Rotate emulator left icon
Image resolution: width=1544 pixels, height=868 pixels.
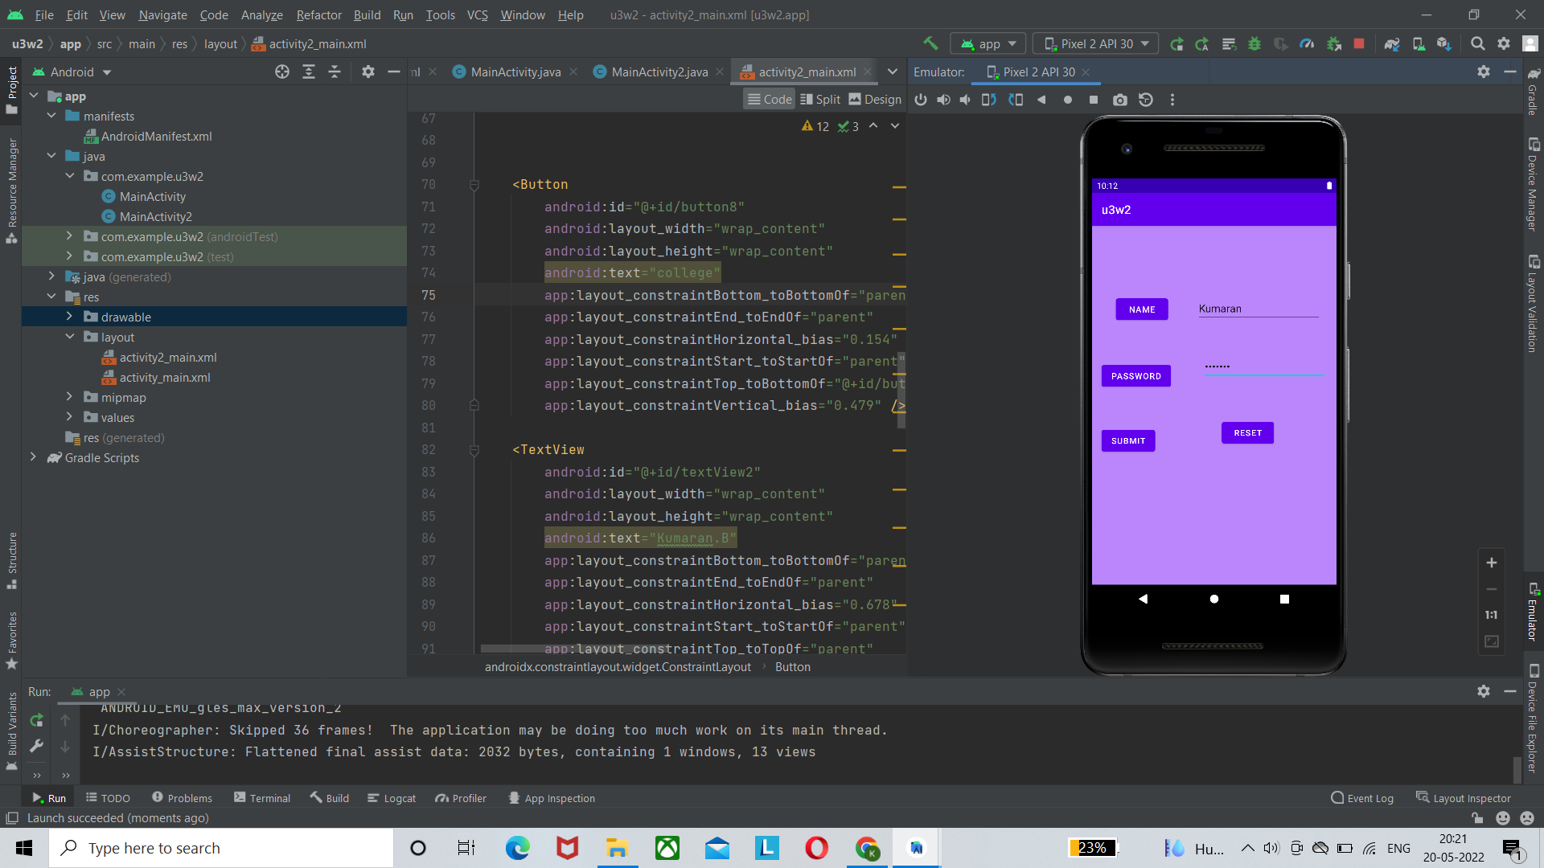click(989, 100)
